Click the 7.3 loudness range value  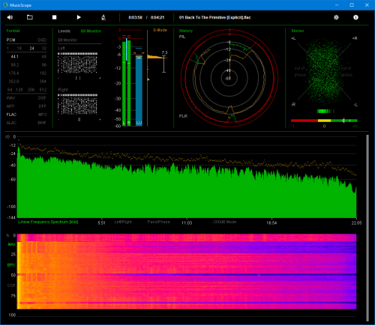[164, 52]
